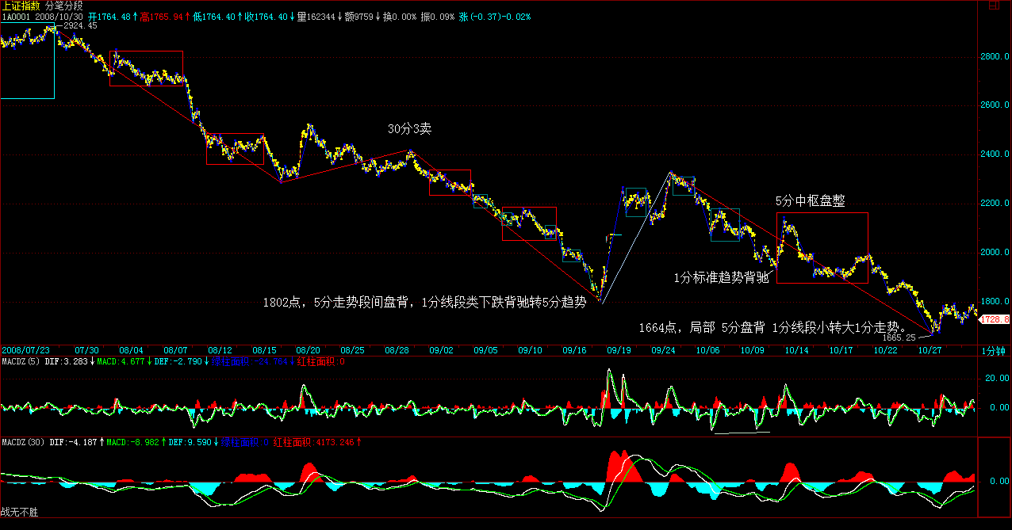Click the 2924.45 high price marker
Image resolution: width=1012 pixels, height=530 pixels.
click(80, 26)
